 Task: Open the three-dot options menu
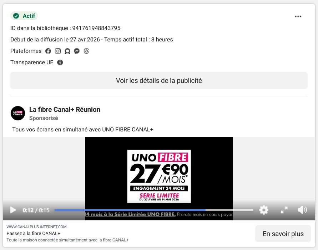click(298, 16)
